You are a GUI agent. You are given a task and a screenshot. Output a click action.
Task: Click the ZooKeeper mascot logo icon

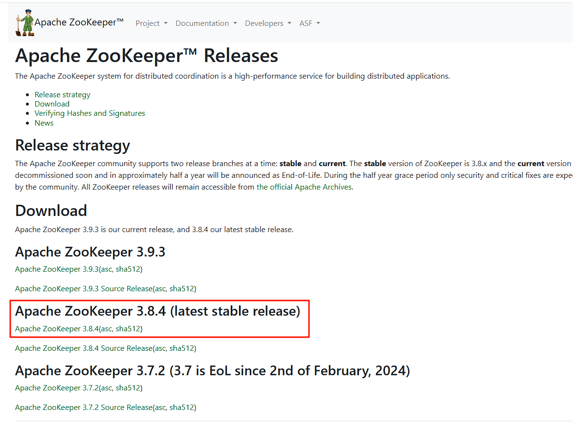(x=25, y=23)
